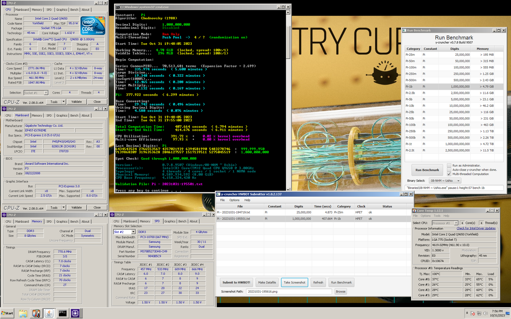Click the HWBOT Submitter window title icon
The width and height of the screenshot is (511, 319).
tap(219, 194)
